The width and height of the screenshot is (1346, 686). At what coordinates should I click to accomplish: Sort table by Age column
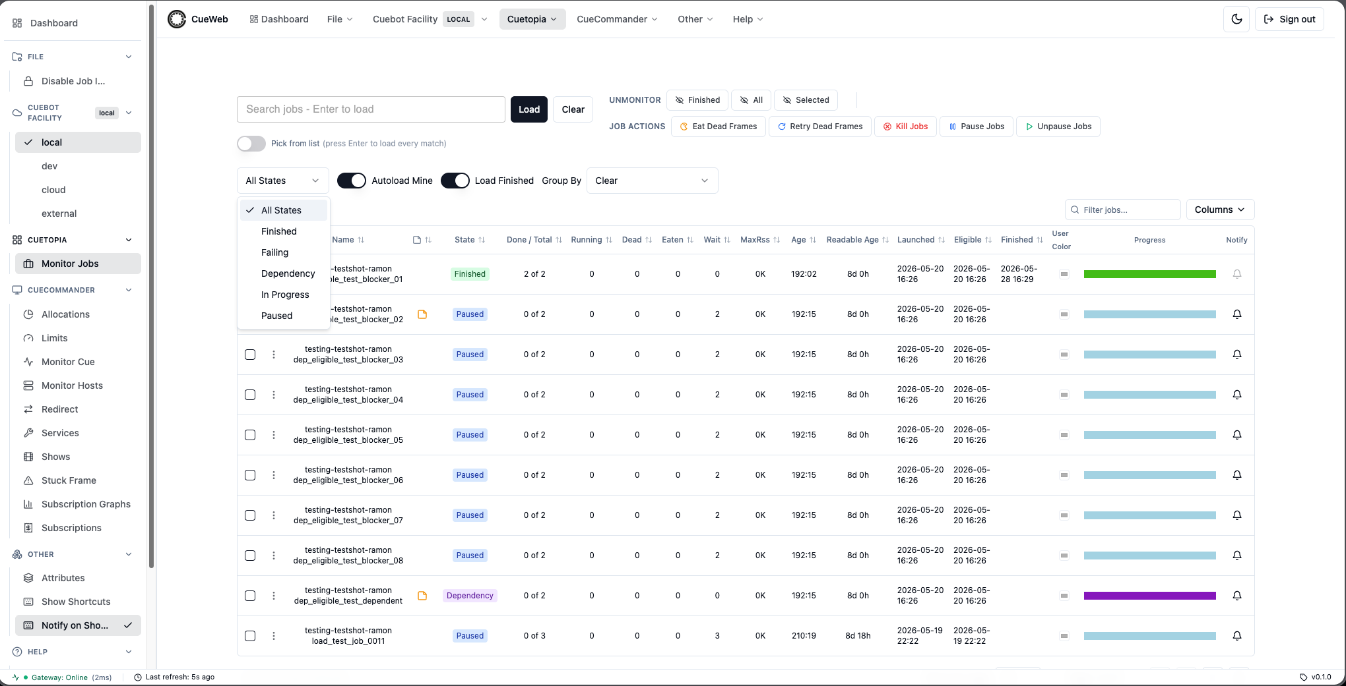[804, 240]
